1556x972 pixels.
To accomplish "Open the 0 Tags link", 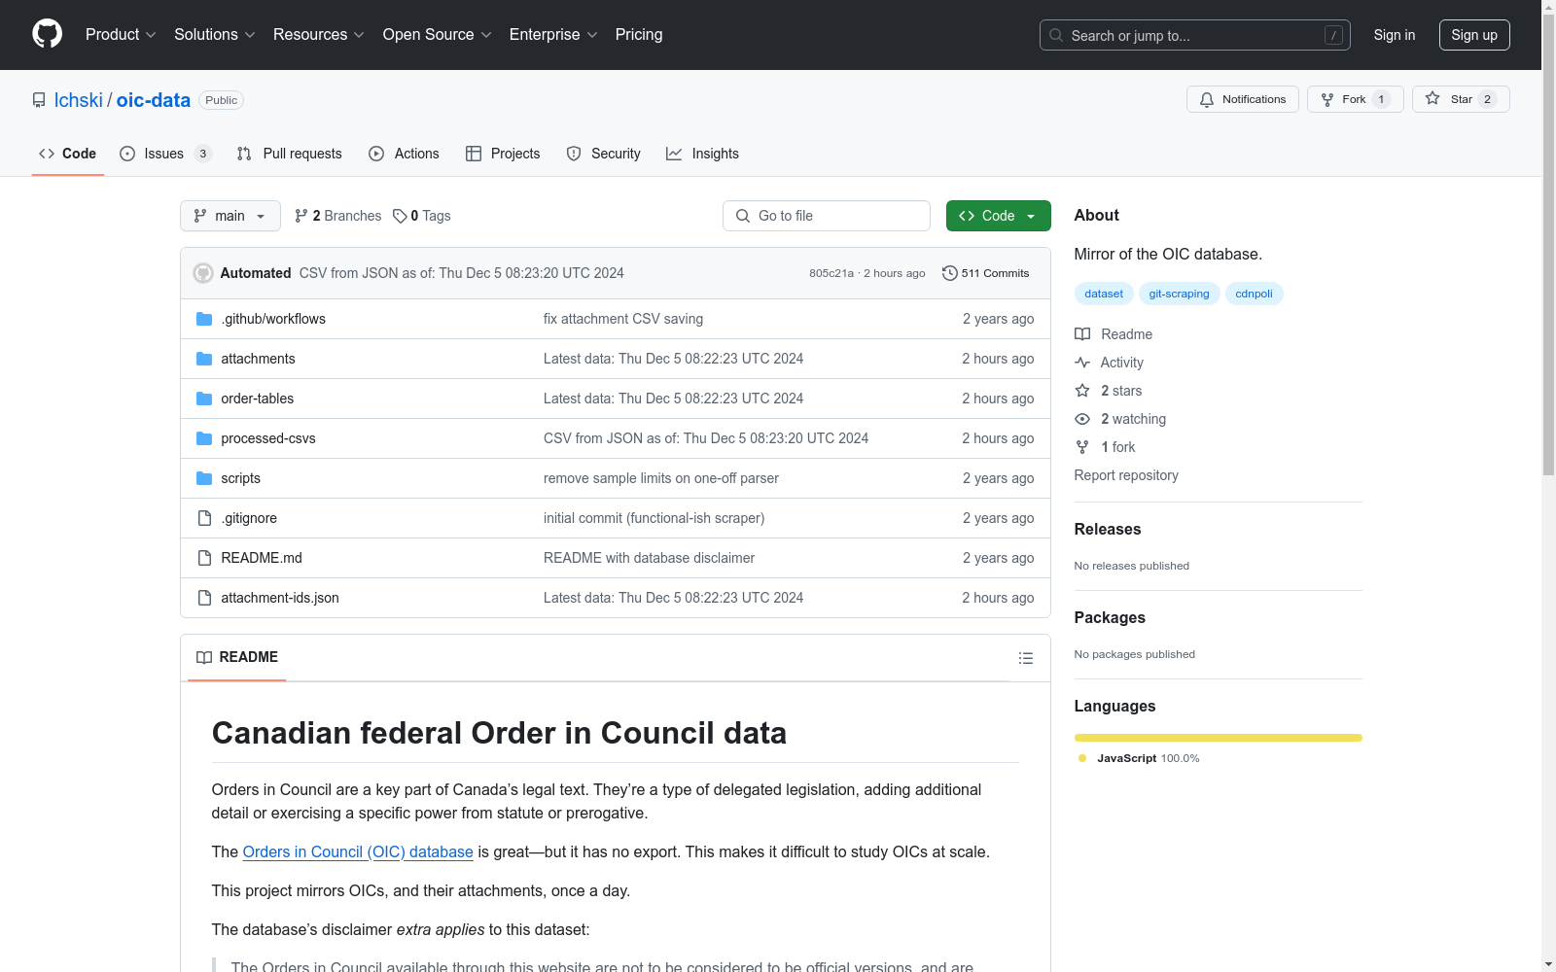I will 422,216.
